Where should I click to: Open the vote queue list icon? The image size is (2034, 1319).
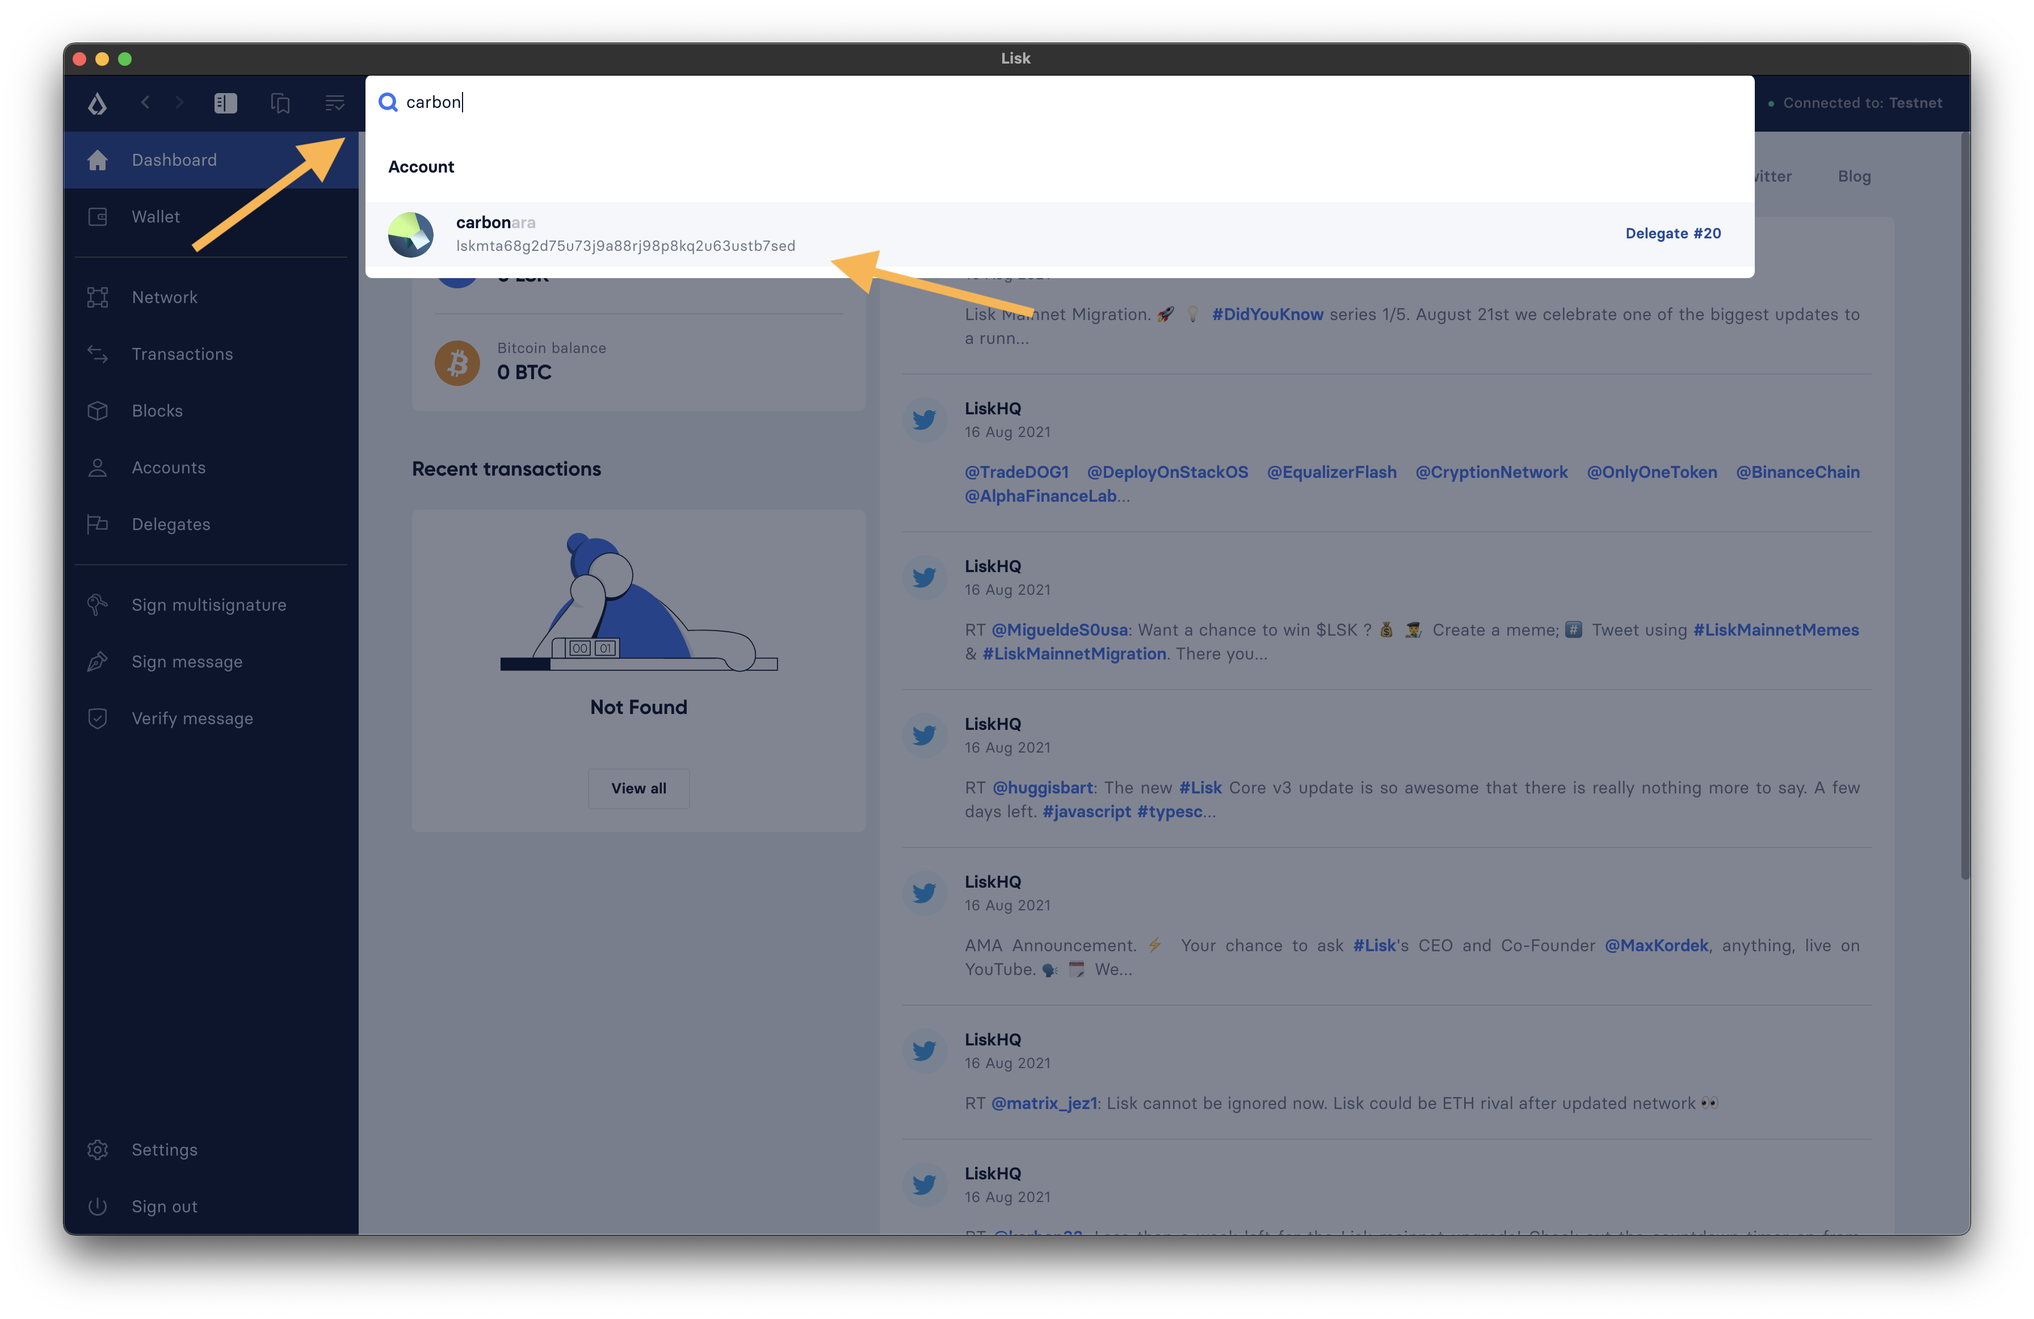coord(335,103)
